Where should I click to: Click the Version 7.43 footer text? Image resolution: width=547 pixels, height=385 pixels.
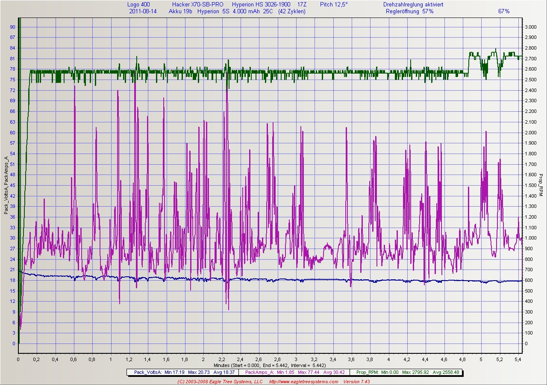pos(356,382)
